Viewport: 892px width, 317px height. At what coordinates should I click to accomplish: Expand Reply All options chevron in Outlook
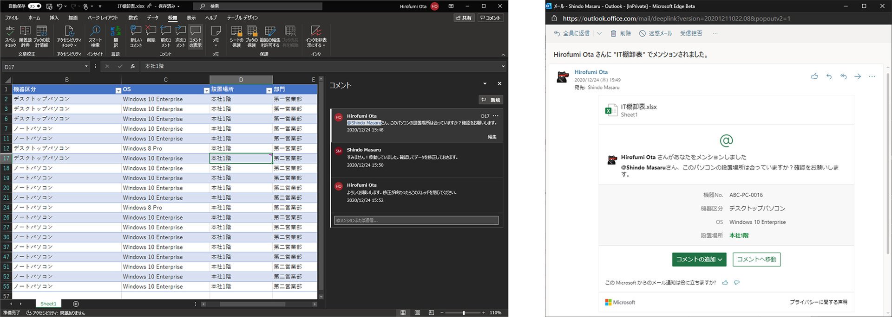click(599, 33)
